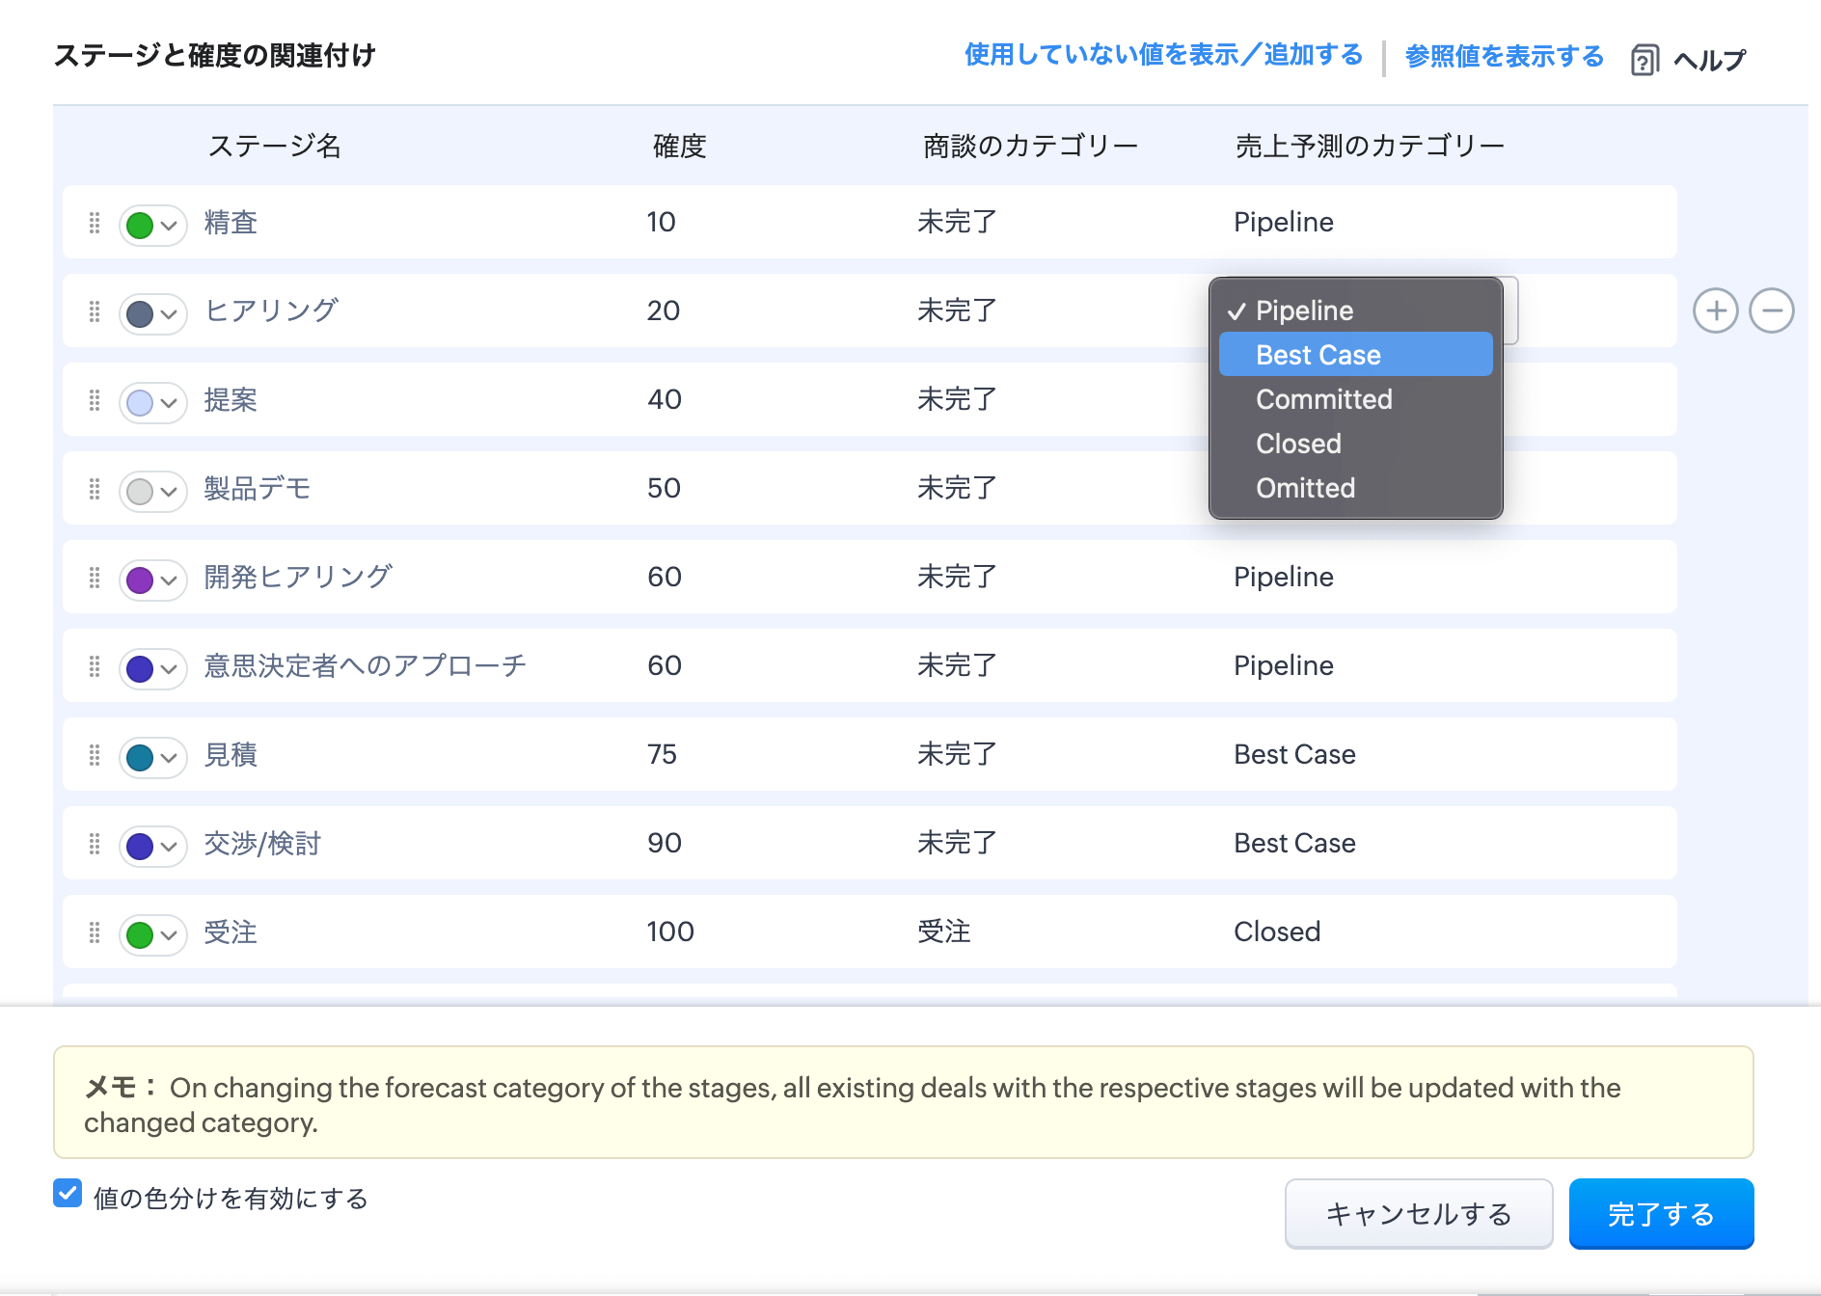
Task: Choose Committed from the dropdown list
Action: click(x=1355, y=399)
